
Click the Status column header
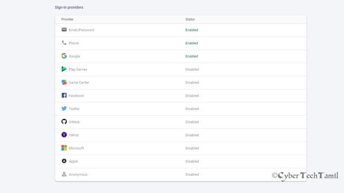190,19
